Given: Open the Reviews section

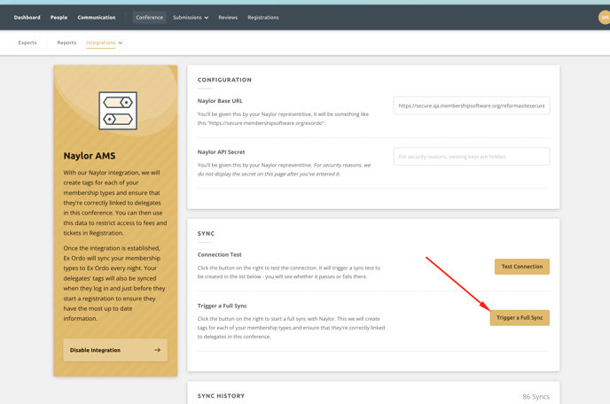Looking at the screenshot, I should 228,18.
